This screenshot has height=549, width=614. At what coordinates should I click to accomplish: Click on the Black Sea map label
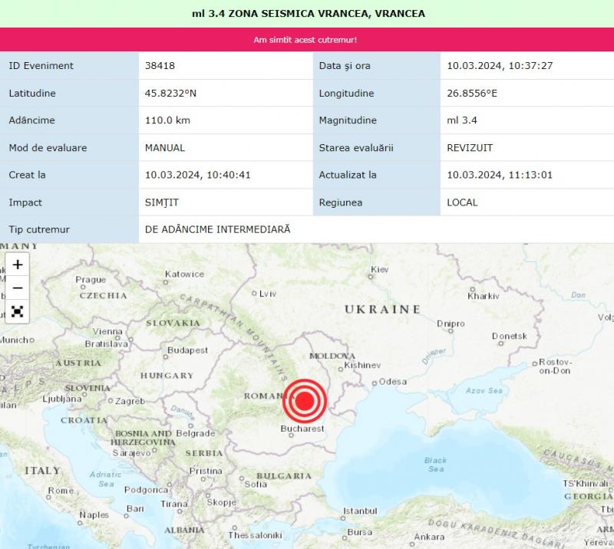pos(435,465)
